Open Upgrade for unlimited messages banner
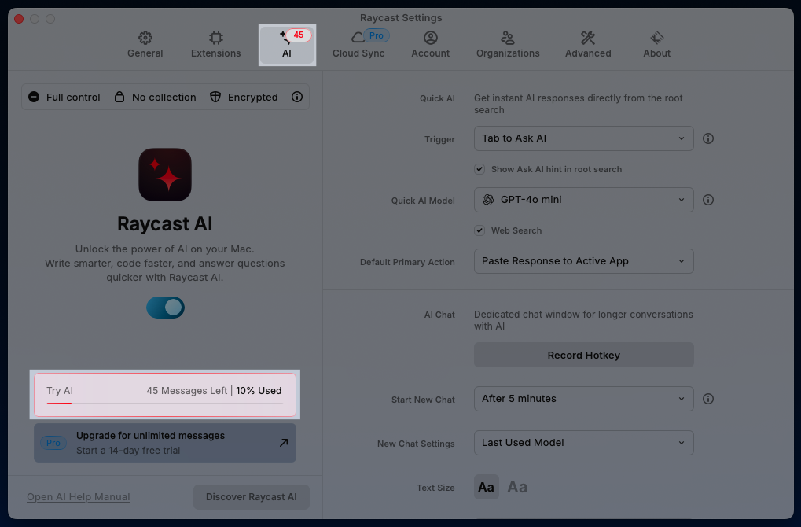The image size is (801, 527). [165, 443]
